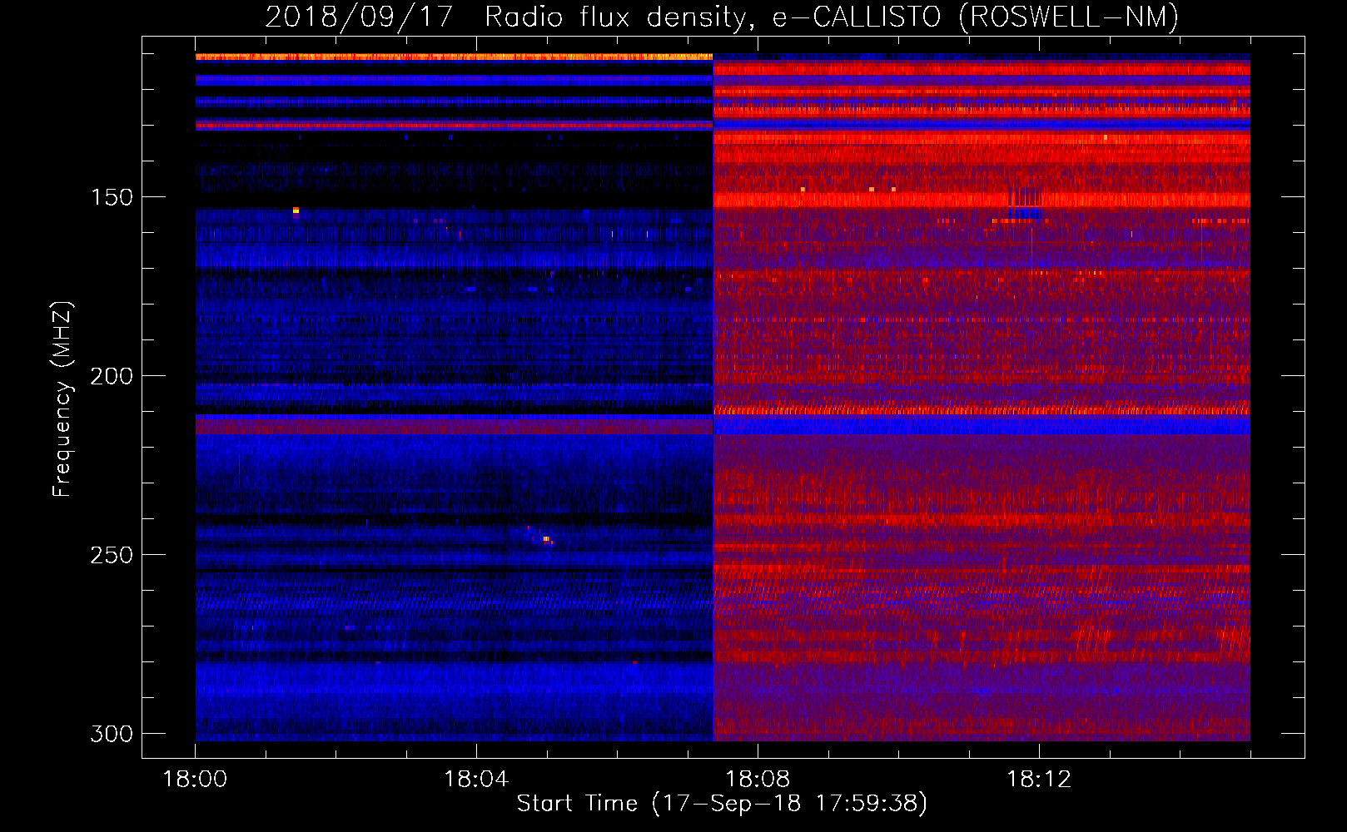Click the blue rectangular notch before 18:12

coord(1025,213)
